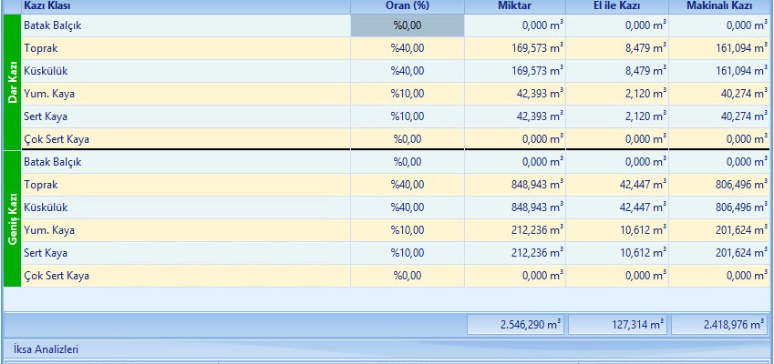Click total Makinalı Kazı 2.418,976 m³ field
This screenshot has width=774, height=364.
tap(719, 324)
